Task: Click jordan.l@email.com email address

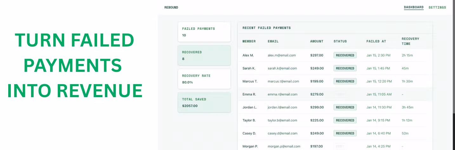Action: click(x=282, y=107)
